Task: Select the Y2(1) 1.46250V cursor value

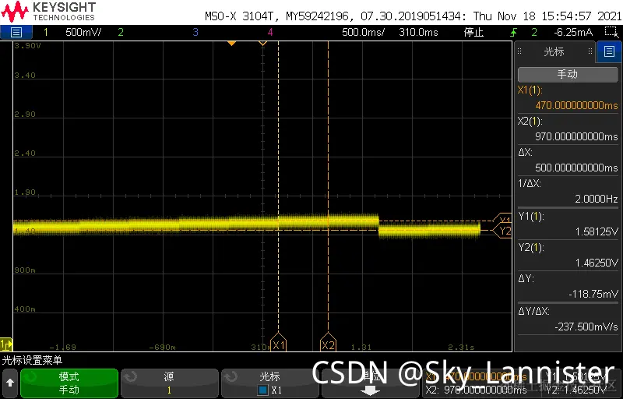Action: click(568, 255)
